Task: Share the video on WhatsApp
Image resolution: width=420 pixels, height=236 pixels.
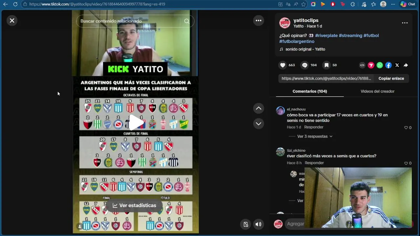Action: pos(380,65)
